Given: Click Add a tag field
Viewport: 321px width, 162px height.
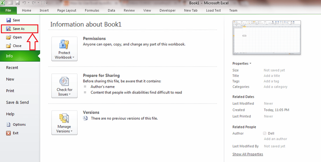Looking at the screenshot, I should point(271,81).
